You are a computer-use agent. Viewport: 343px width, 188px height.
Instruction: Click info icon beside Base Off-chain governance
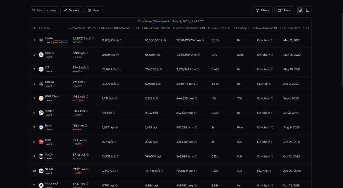point(272,127)
